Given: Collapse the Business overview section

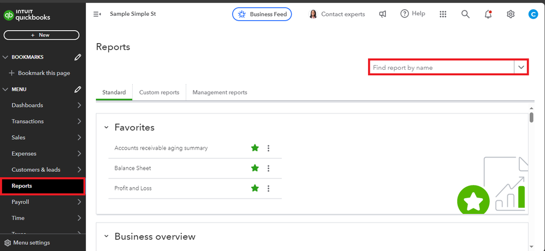Looking at the screenshot, I should [106, 236].
